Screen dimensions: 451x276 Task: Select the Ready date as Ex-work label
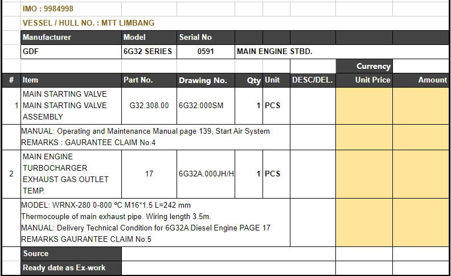[71, 268]
